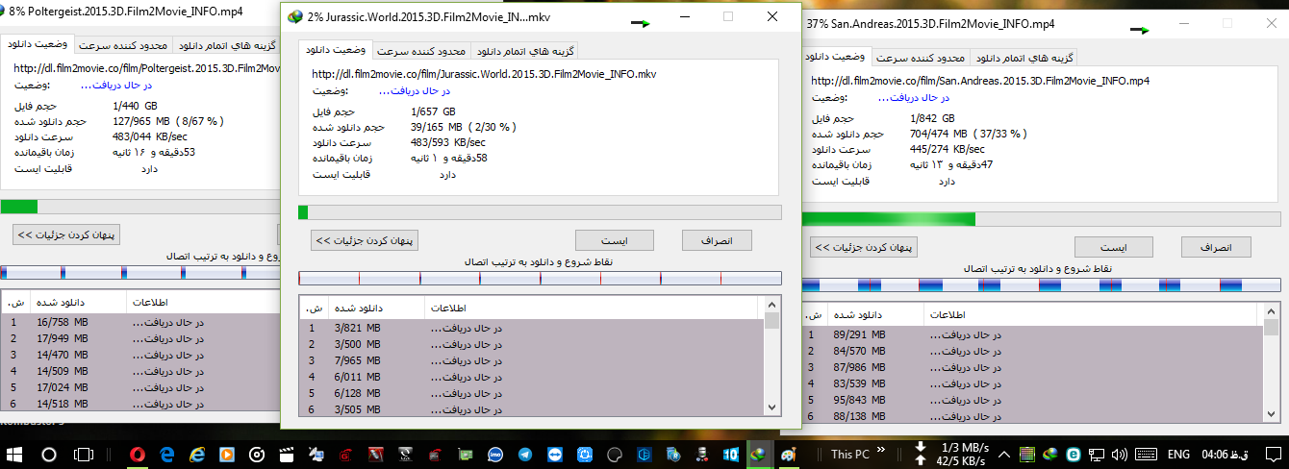Click the San.Andreas download URL text
Image resolution: width=1289 pixels, height=469 pixels.
click(x=980, y=80)
